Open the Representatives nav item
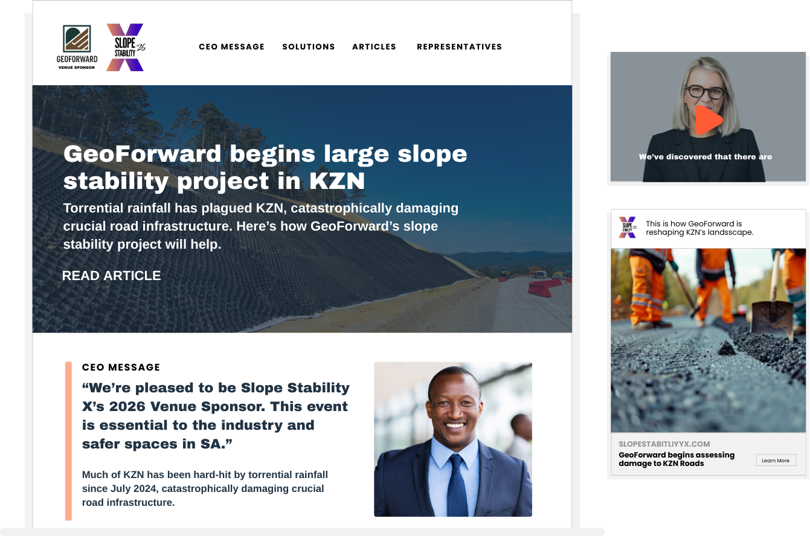810x536 pixels. click(x=460, y=46)
